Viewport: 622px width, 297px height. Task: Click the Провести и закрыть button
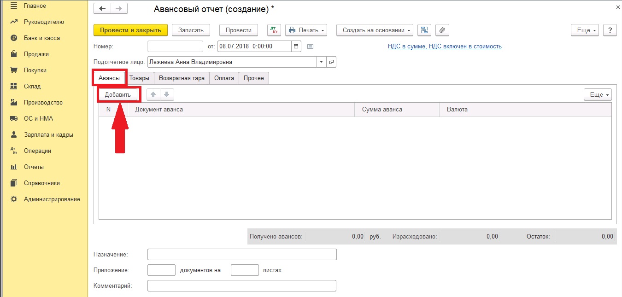(x=130, y=30)
